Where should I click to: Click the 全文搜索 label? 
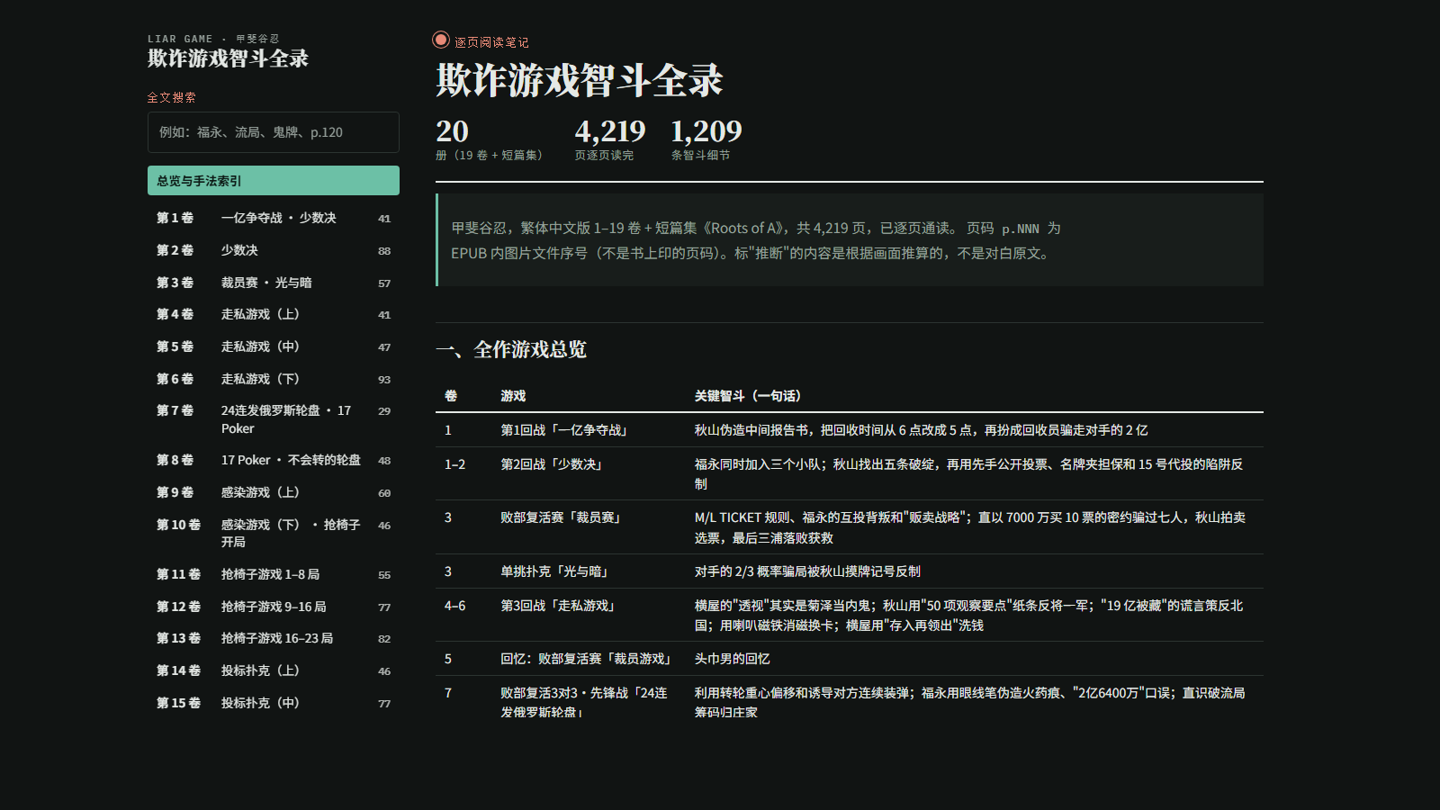click(x=172, y=97)
